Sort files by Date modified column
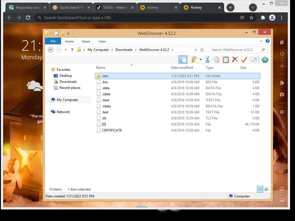The image size is (295, 221). click(x=182, y=68)
